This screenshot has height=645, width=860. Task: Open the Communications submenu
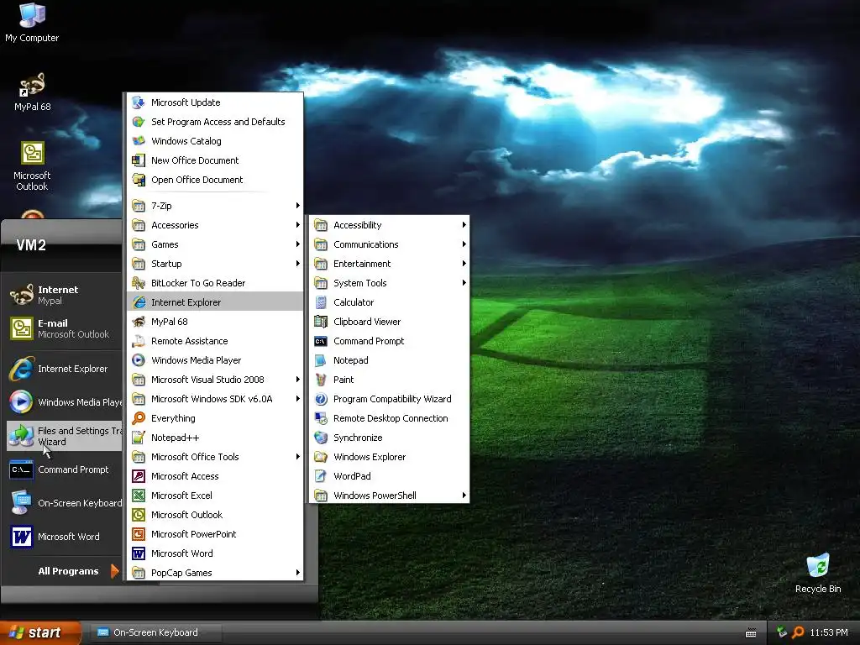(x=390, y=244)
